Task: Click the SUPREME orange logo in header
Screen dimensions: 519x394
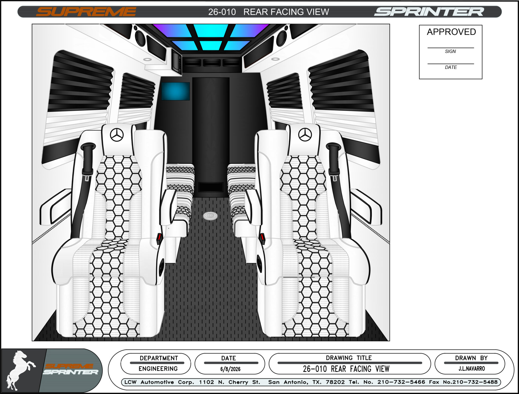Action: 86,12
